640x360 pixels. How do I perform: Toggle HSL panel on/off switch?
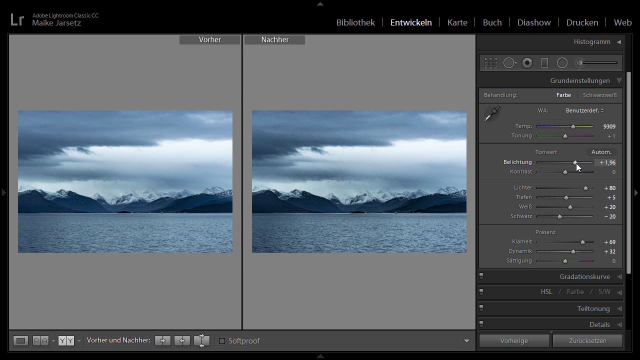pyautogui.click(x=481, y=291)
